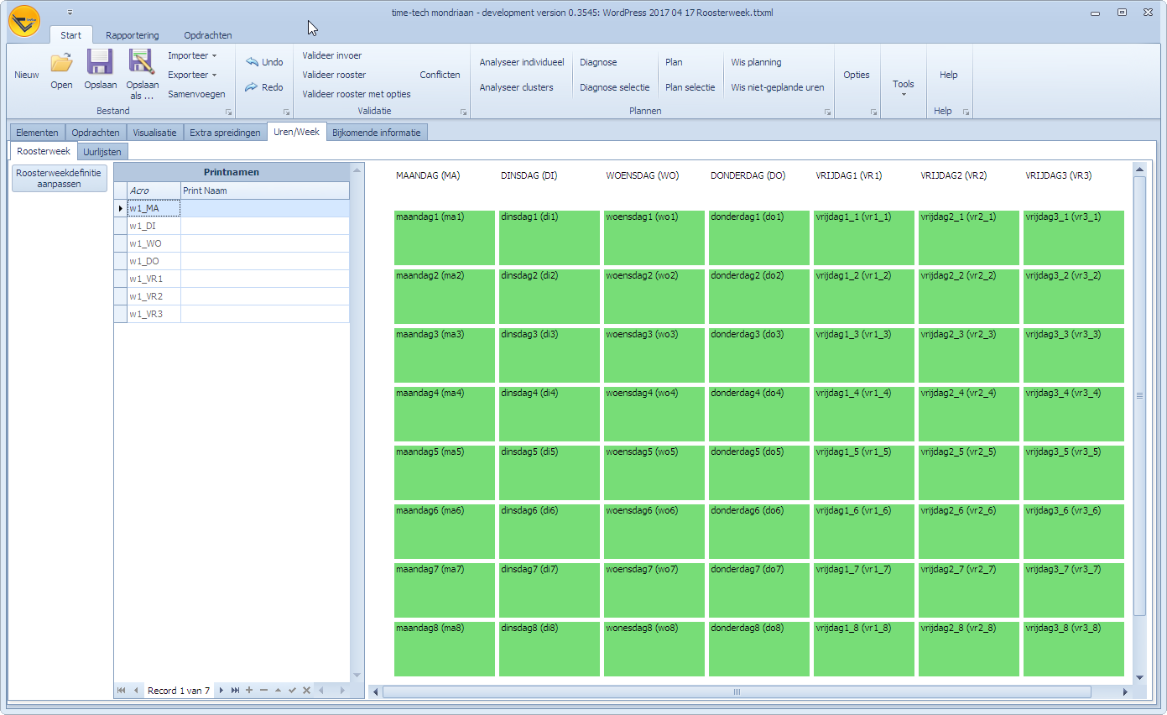Select the green maandag1 (ma1) slot
Screen dimensions: 1167x715
click(445, 237)
